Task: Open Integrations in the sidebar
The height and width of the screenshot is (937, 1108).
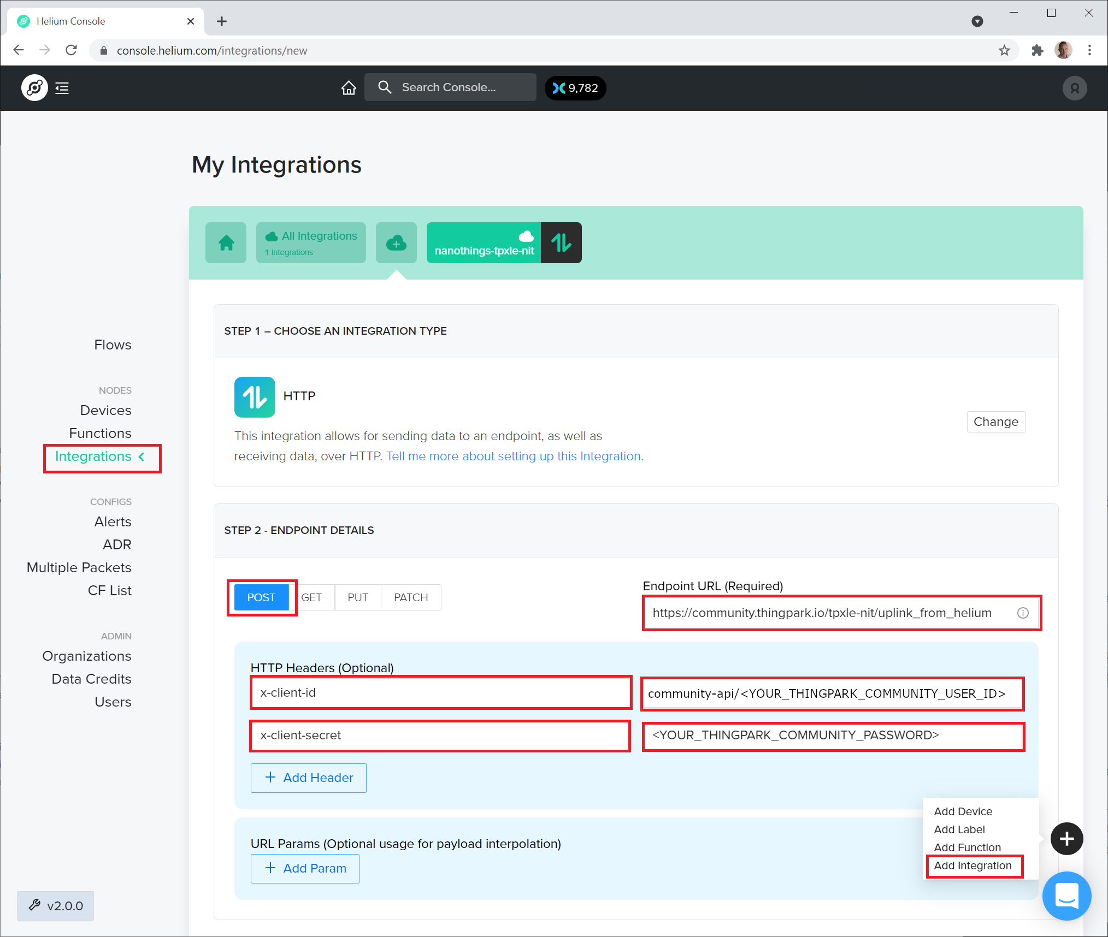Action: coord(93,456)
